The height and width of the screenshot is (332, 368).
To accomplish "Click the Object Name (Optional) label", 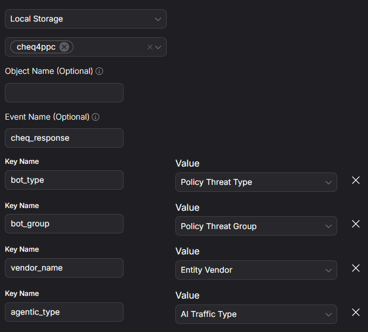I will [49, 71].
